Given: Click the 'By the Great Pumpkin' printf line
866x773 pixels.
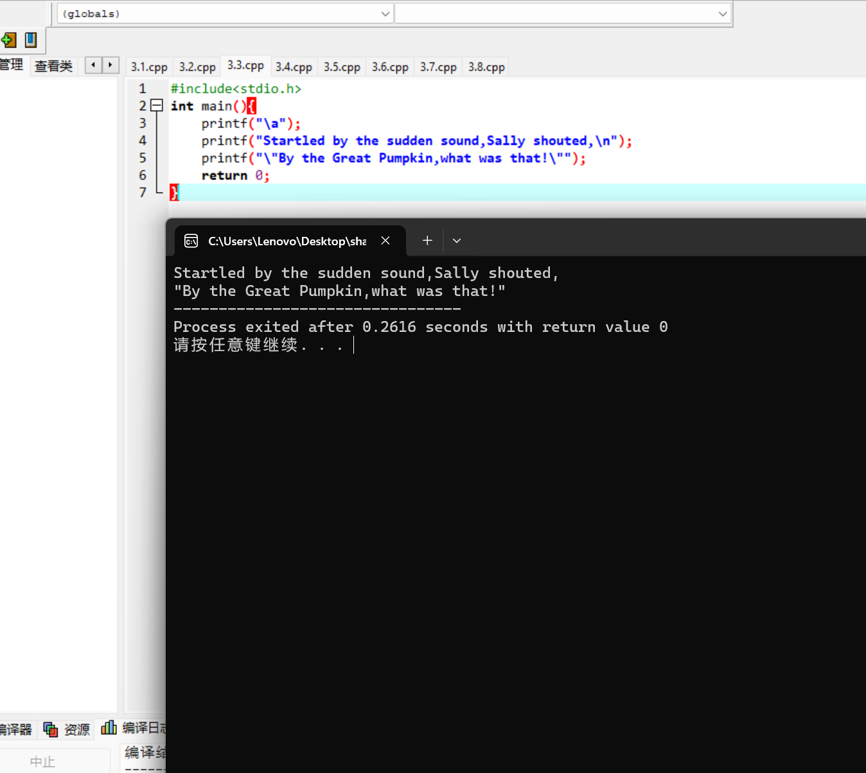Looking at the screenshot, I should click(394, 158).
